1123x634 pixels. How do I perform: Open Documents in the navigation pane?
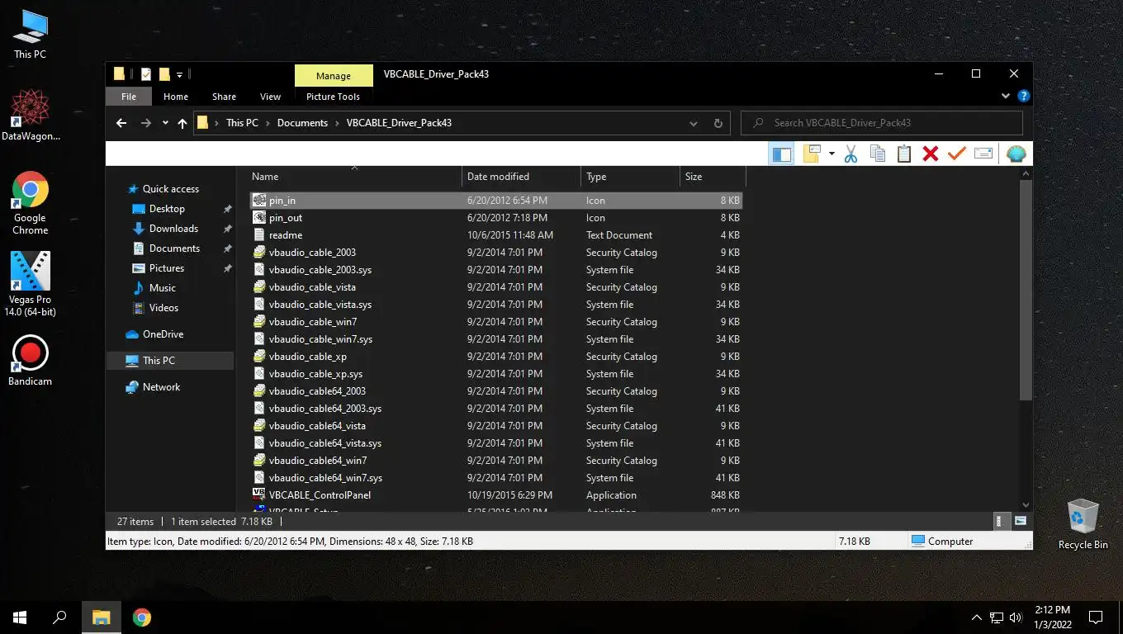pos(174,248)
